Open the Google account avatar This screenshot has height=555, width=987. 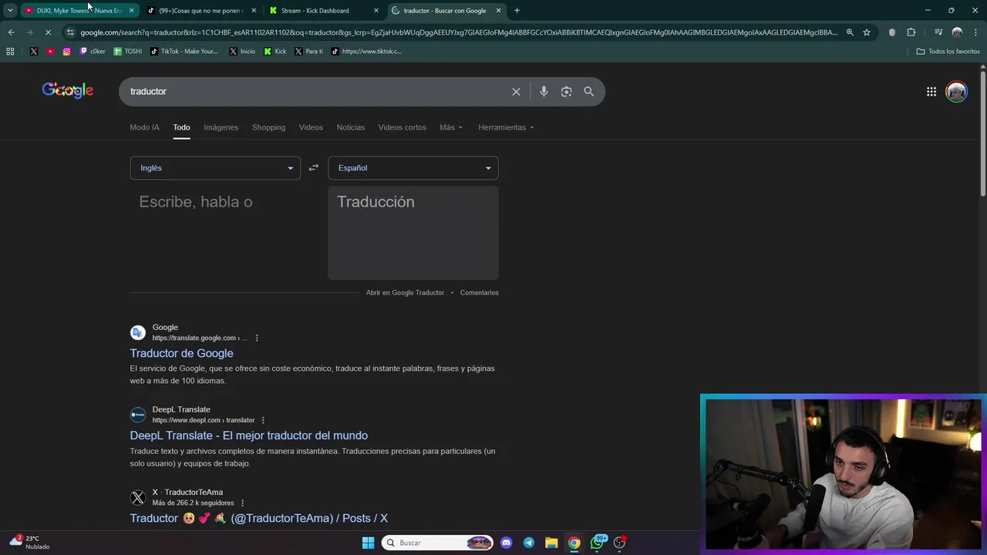pos(956,92)
